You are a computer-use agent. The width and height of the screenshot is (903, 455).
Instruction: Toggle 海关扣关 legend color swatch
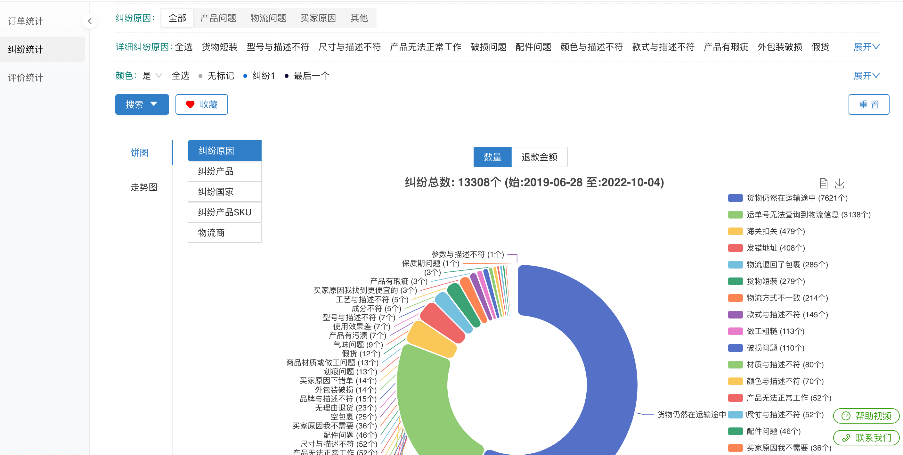tap(735, 232)
